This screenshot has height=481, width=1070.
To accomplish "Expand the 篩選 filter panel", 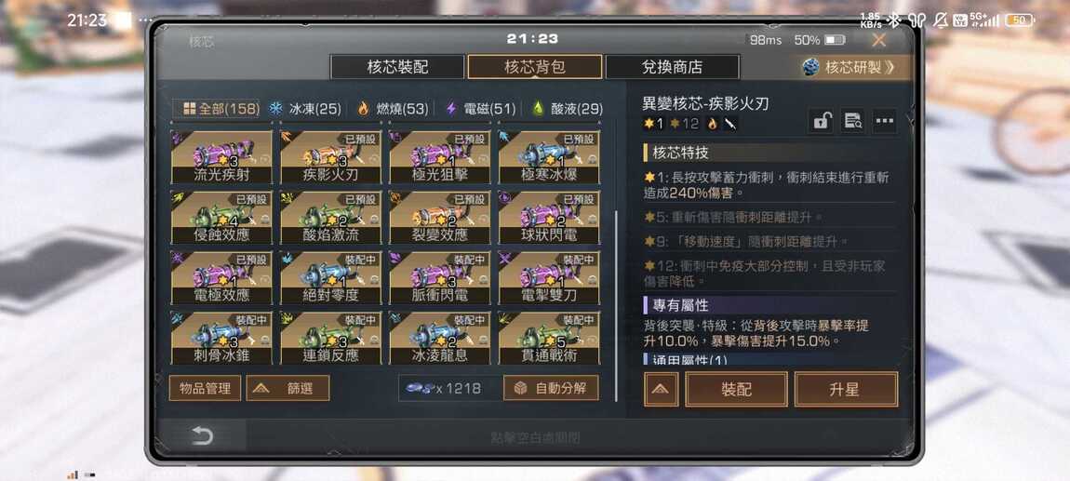I will point(288,388).
